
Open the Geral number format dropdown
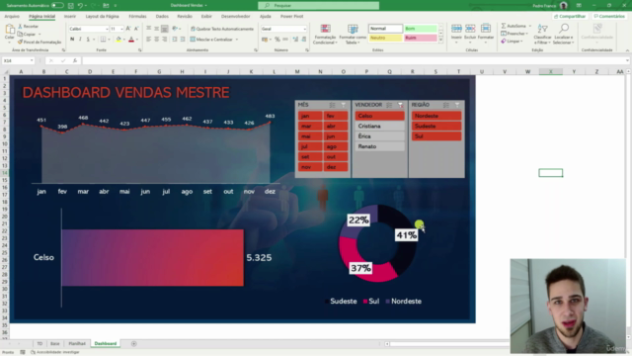tap(305, 29)
